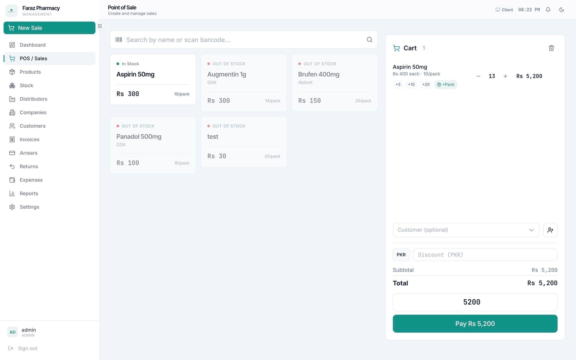Click the Faraz Pharmacy logo icon
This screenshot has width=576, height=360.
12,11
